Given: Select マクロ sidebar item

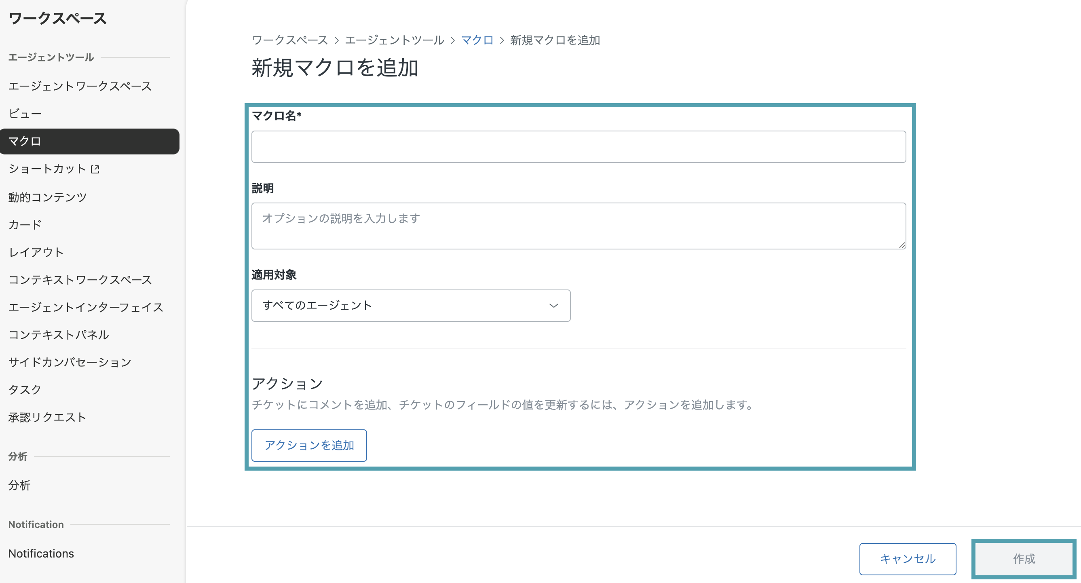Looking at the screenshot, I should click(x=90, y=142).
